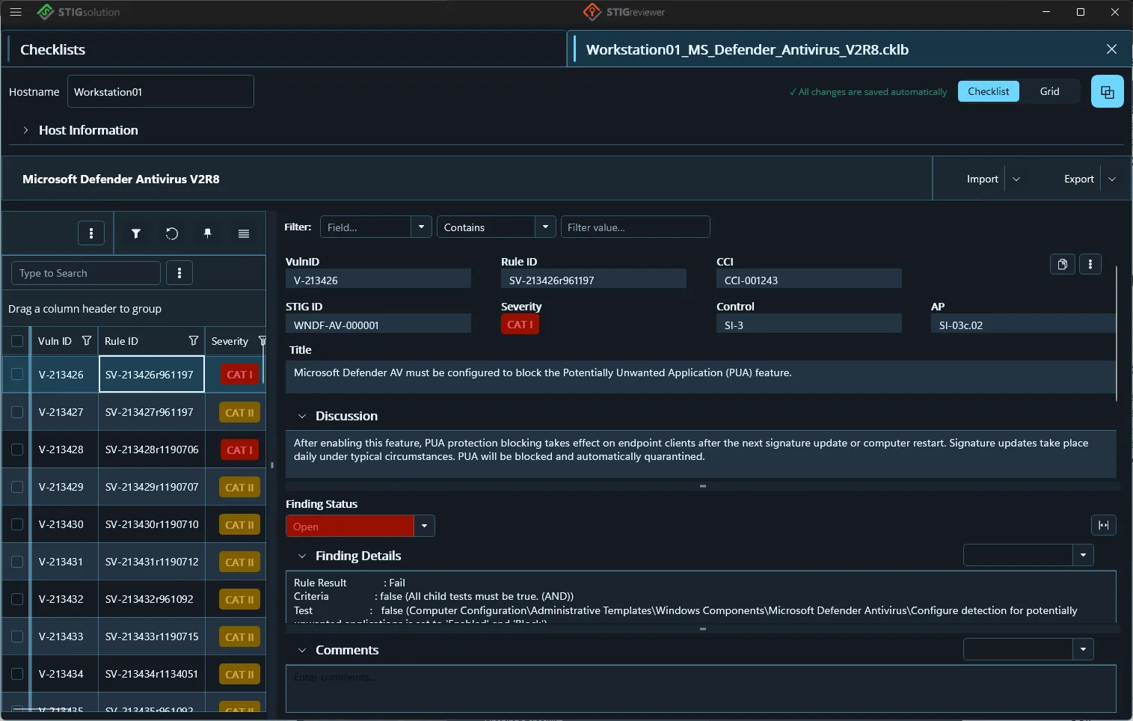Open the Filter Field dropdown

point(421,227)
